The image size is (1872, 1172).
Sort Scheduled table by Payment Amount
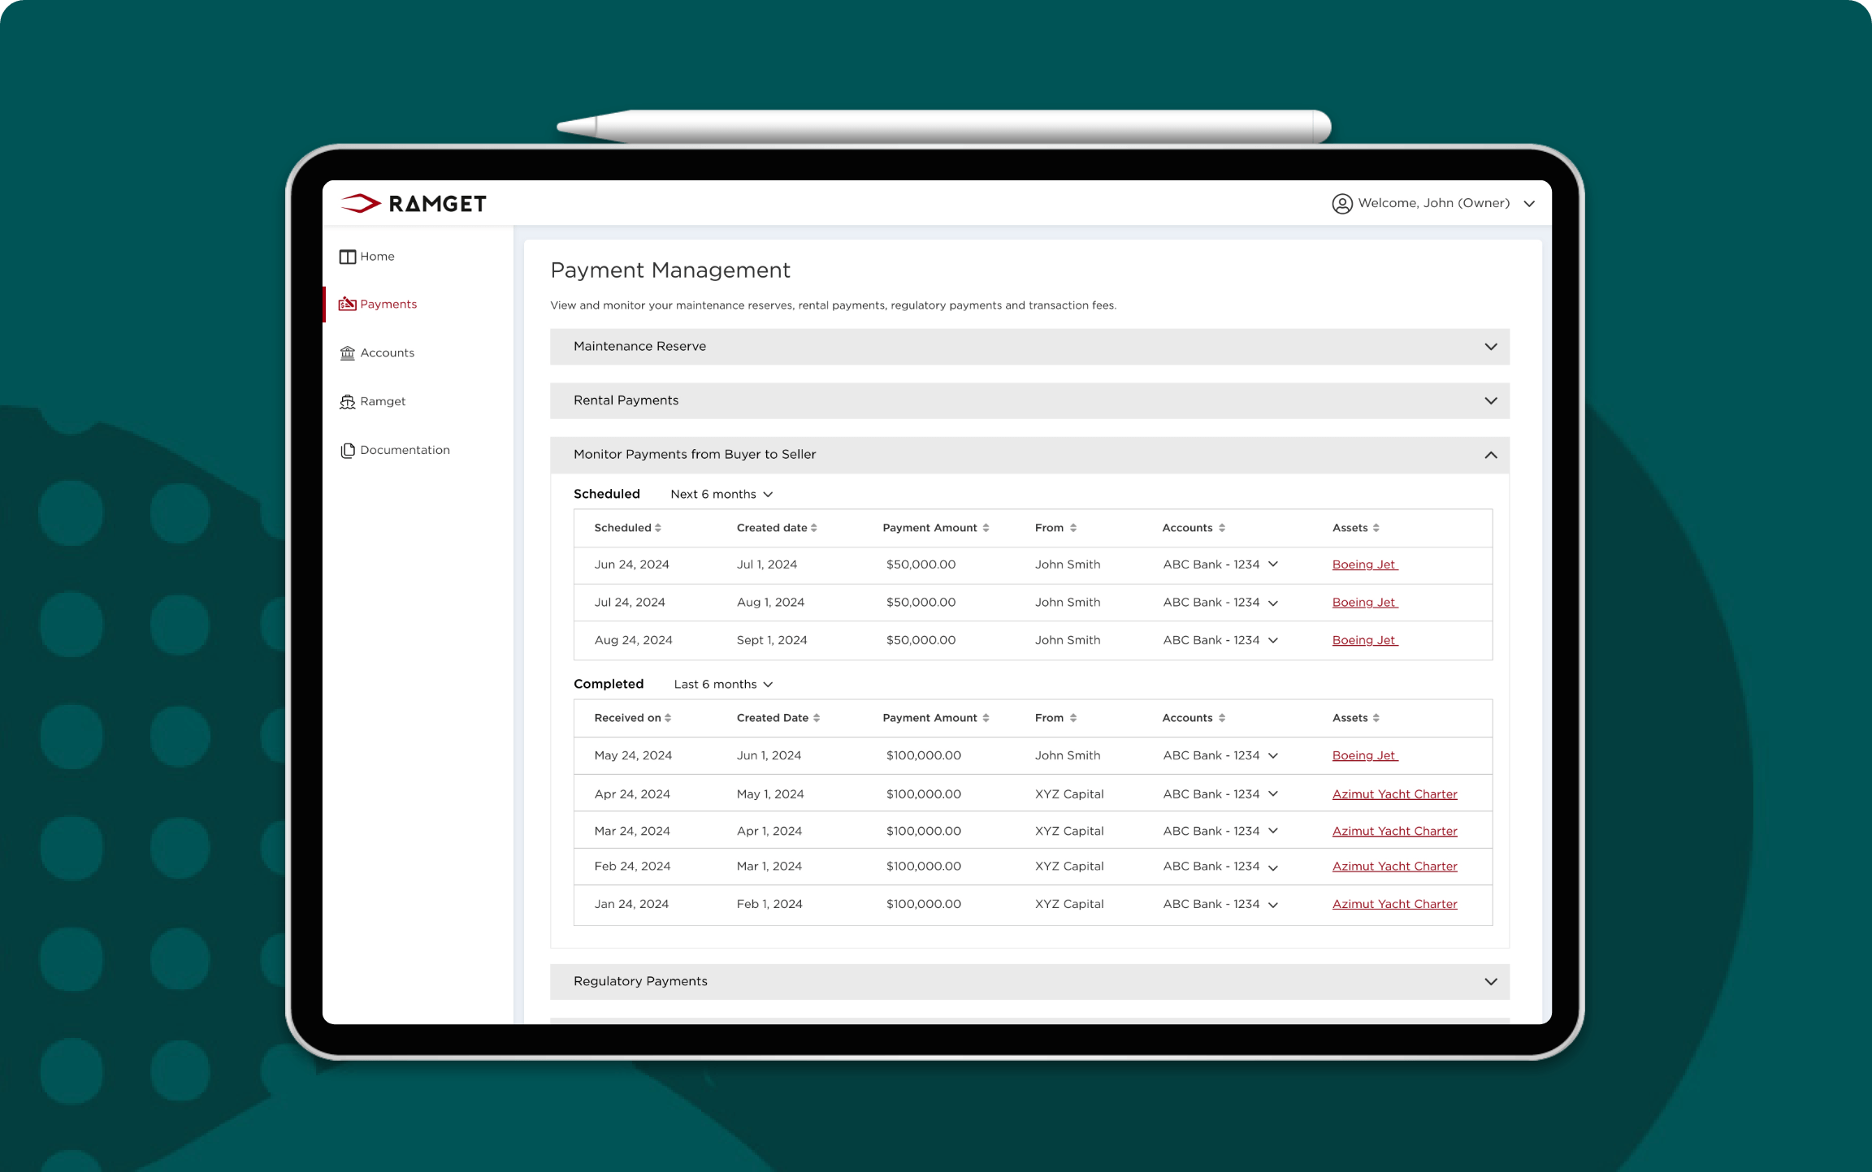[x=986, y=528]
